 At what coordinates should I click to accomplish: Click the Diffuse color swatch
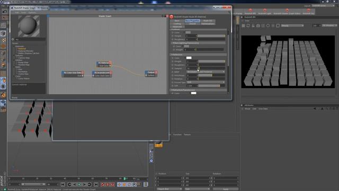188,32
